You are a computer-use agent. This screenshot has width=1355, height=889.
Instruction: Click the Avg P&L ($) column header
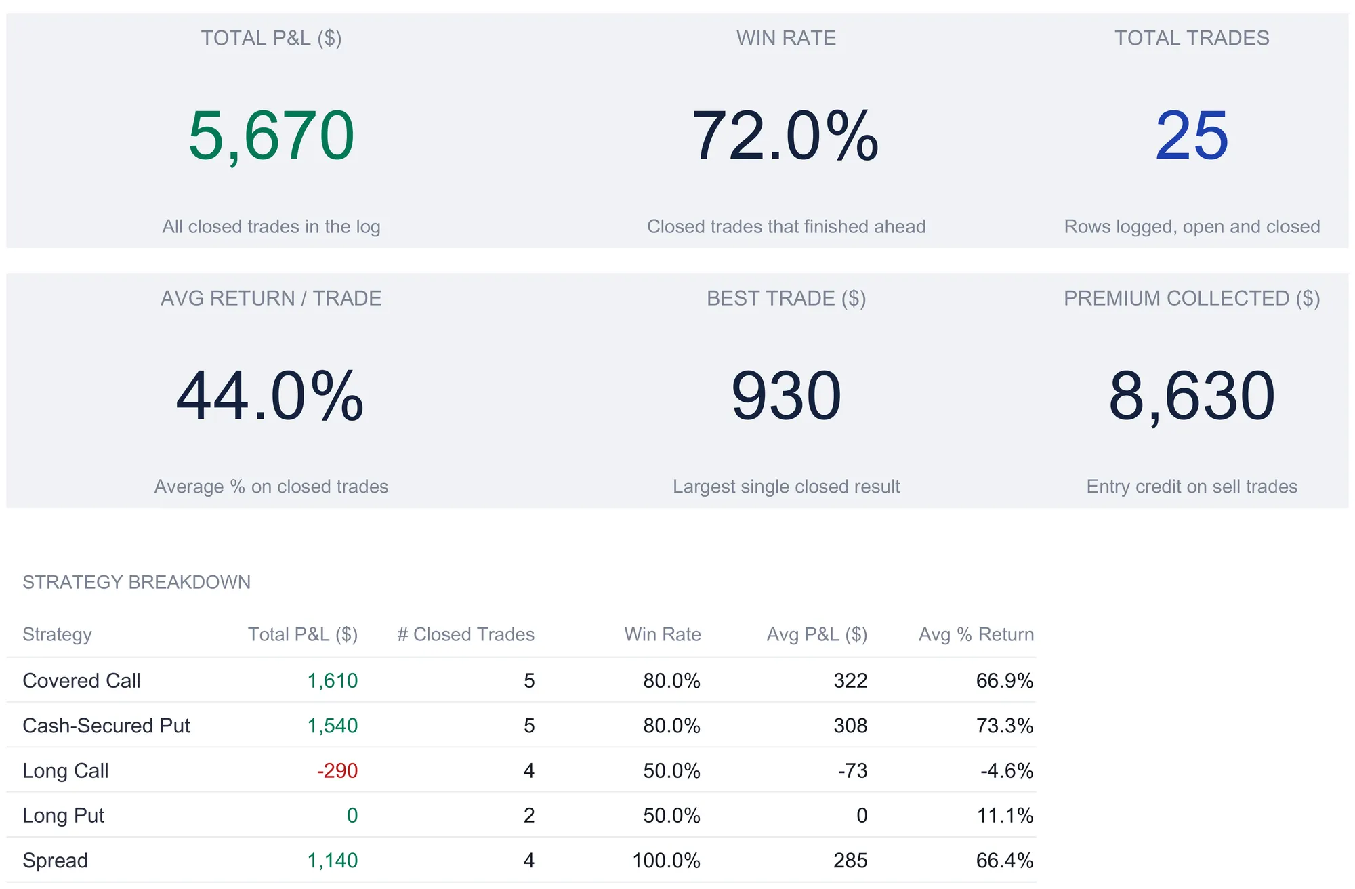816,634
